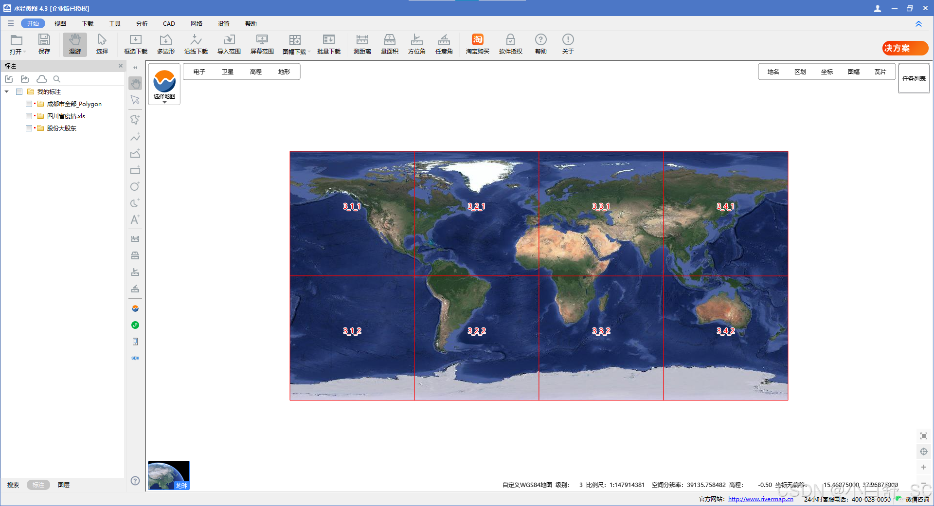The width and height of the screenshot is (934, 506).
Task: Toggle checkbox for 成都市全部_Polygon
Action: (x=29, y=104)
